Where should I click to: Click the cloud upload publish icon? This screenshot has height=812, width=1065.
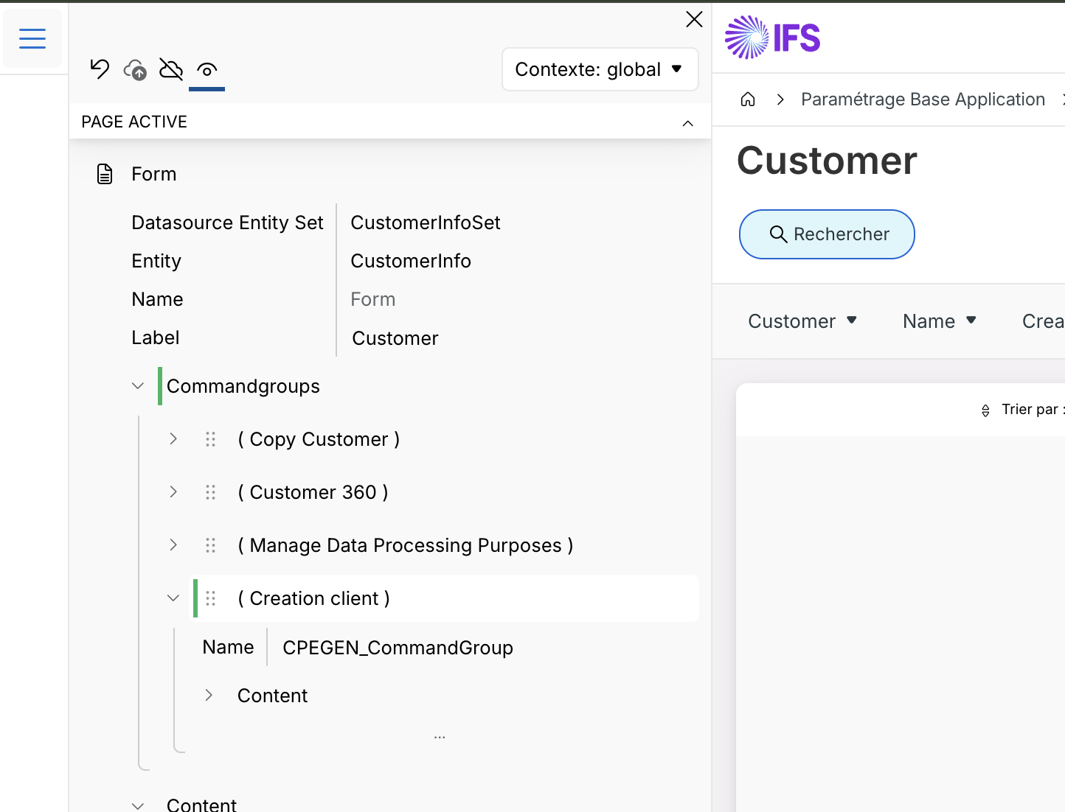tap(135, 70)
